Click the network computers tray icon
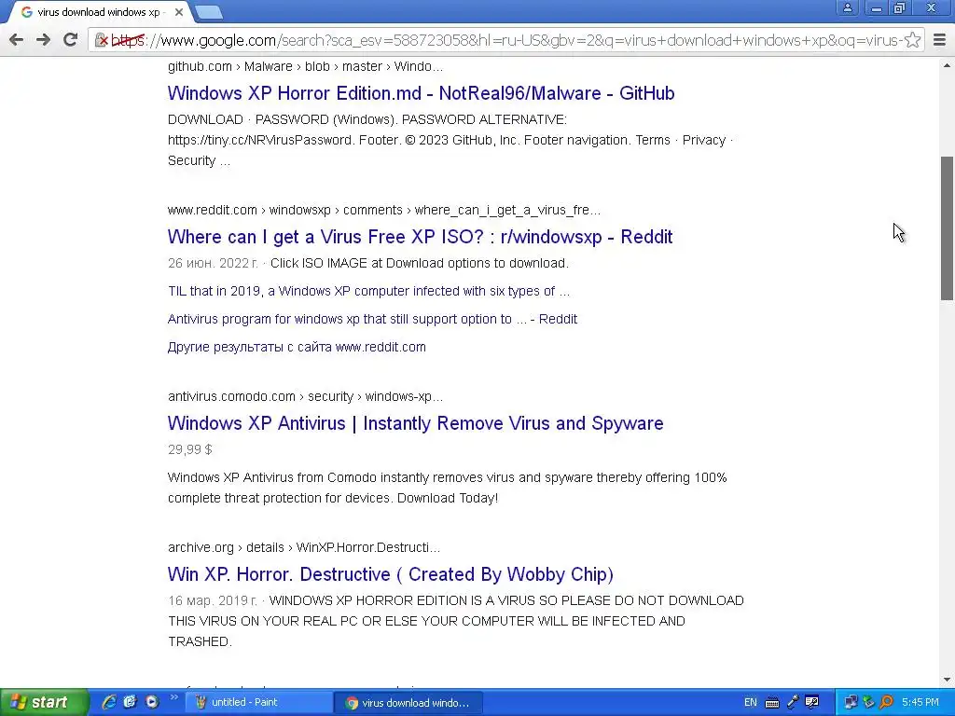The height and width of the screenshot is (716, 955). (x=851, y=703)
